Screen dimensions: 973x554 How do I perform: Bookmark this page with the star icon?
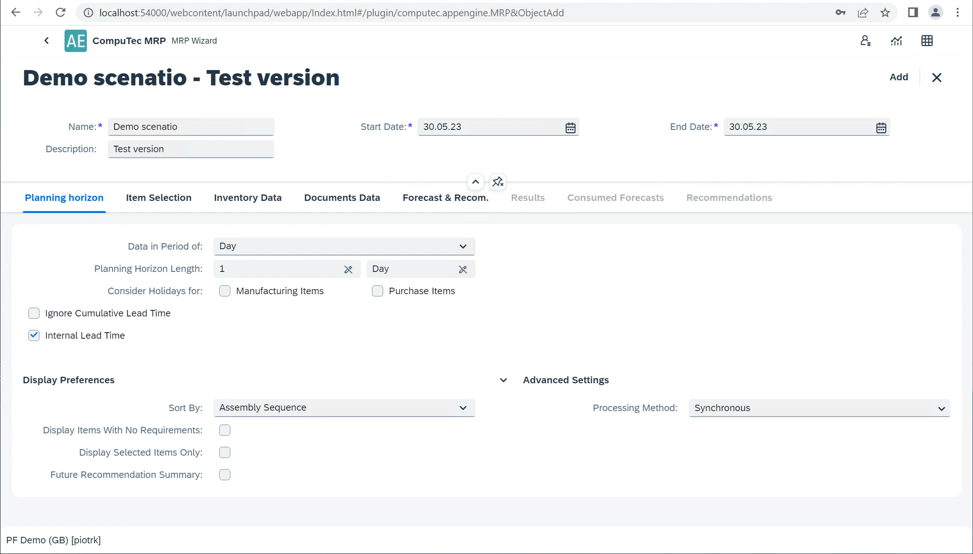point(885,13)
